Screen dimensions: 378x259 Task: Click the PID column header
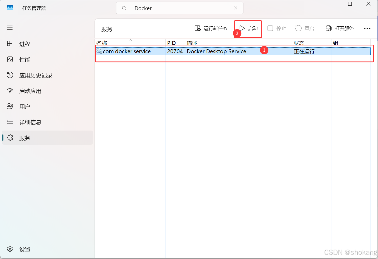pos(171,43)
